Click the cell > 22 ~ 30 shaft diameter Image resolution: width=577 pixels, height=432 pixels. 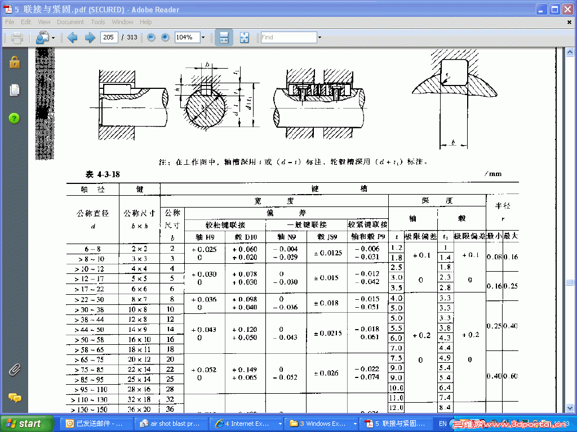(90, 299)
